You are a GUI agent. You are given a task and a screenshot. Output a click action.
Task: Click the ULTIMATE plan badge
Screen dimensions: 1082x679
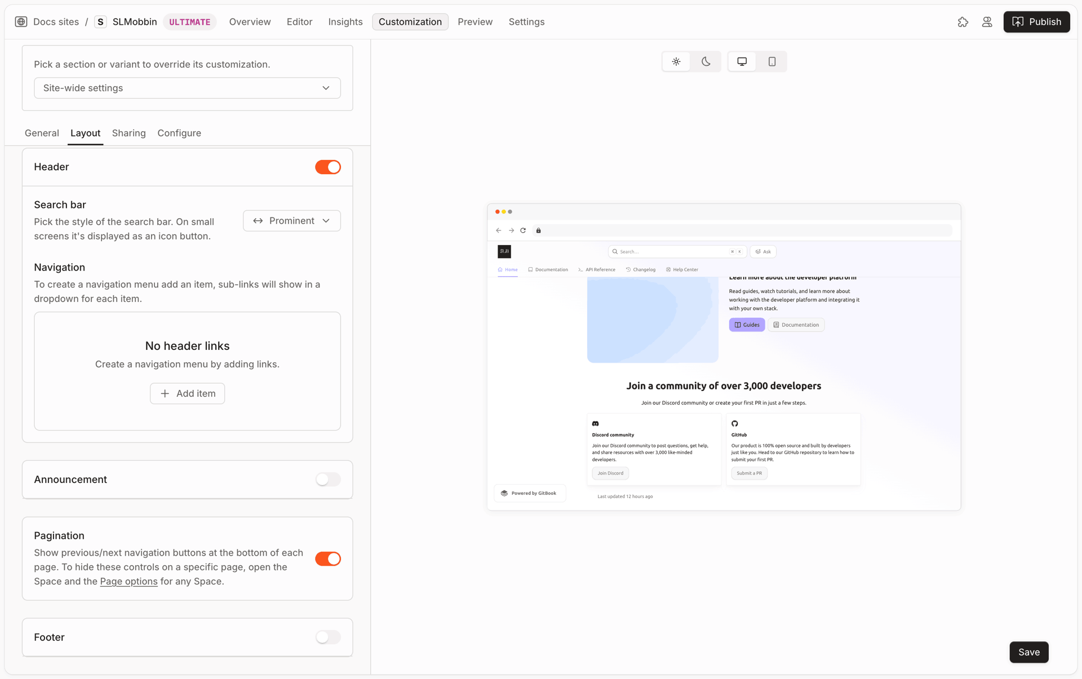(189, 22)
